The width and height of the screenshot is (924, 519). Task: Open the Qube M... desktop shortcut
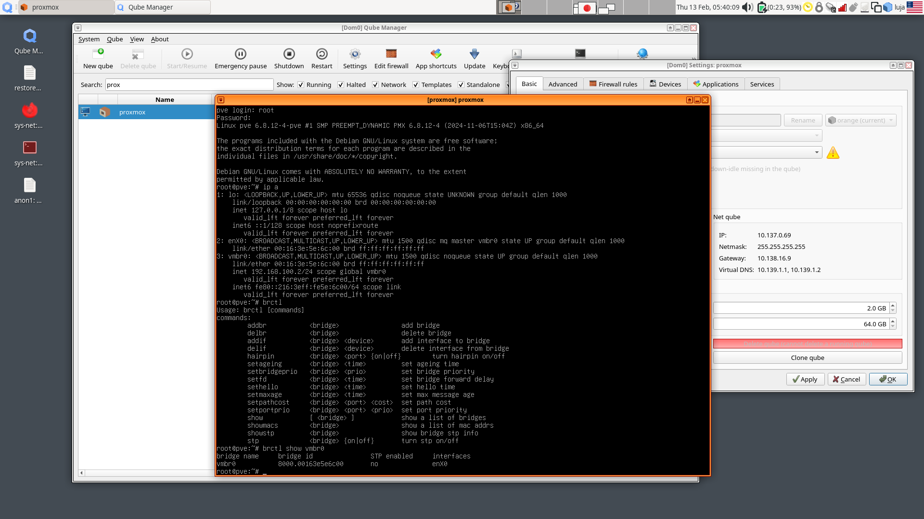pos(29,41)
